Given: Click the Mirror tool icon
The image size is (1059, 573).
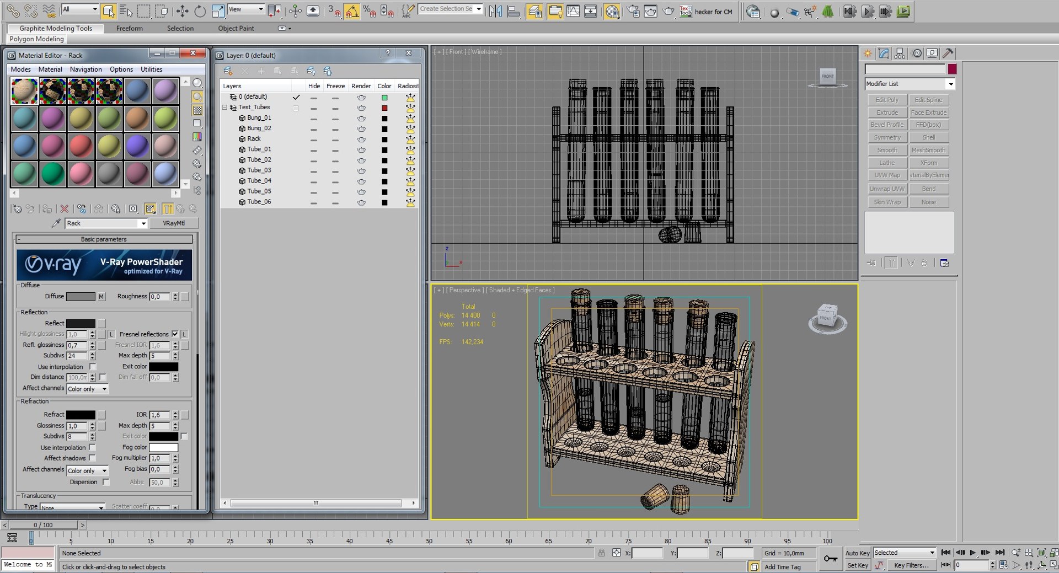Looking at the screenshot, I should (x=495, y=10).
